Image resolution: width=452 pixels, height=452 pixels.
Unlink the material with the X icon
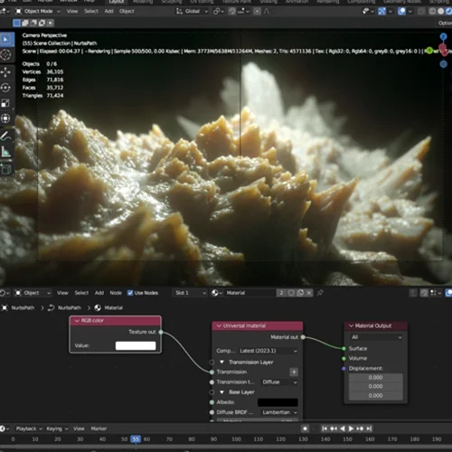point(309,293)
